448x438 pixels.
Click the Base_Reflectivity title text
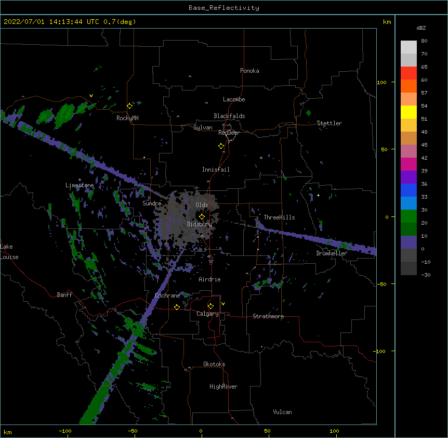click(x=224, y=8)
